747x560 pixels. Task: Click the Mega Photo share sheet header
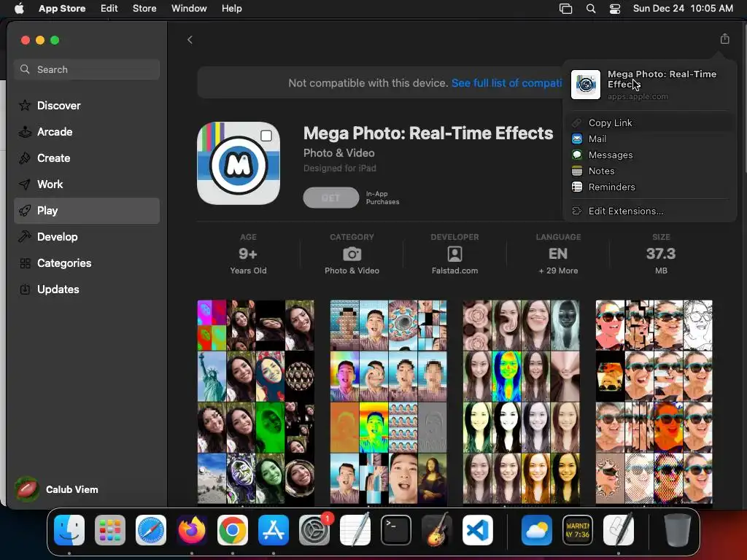click(x=650, y=85)
